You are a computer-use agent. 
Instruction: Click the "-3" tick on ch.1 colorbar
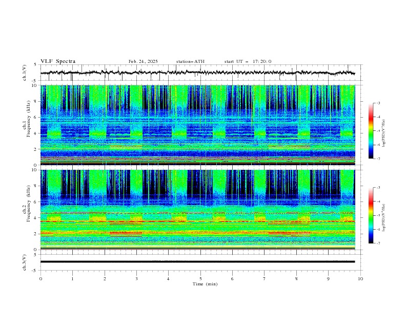[x=378, y=103]
